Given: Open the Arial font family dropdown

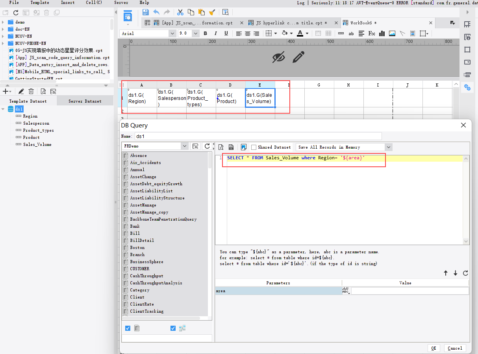Looking at the screenshot, I should click(172, 33).
